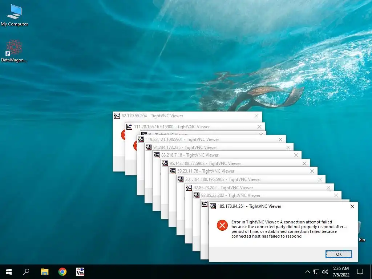Viewport: 372px width, 279px height.
Task: Close the 59.23.11.76 viewer window
Action: pyautogui.click(x=312, y=171)
